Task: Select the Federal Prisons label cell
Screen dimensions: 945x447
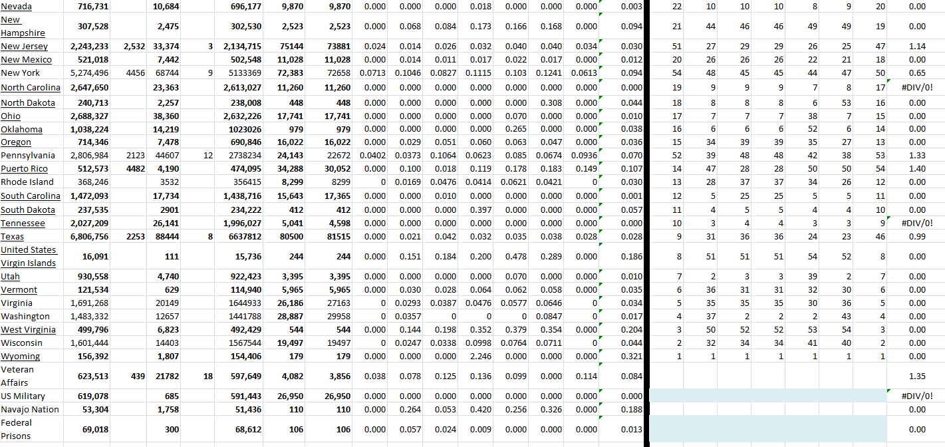Action: (17, 429)
